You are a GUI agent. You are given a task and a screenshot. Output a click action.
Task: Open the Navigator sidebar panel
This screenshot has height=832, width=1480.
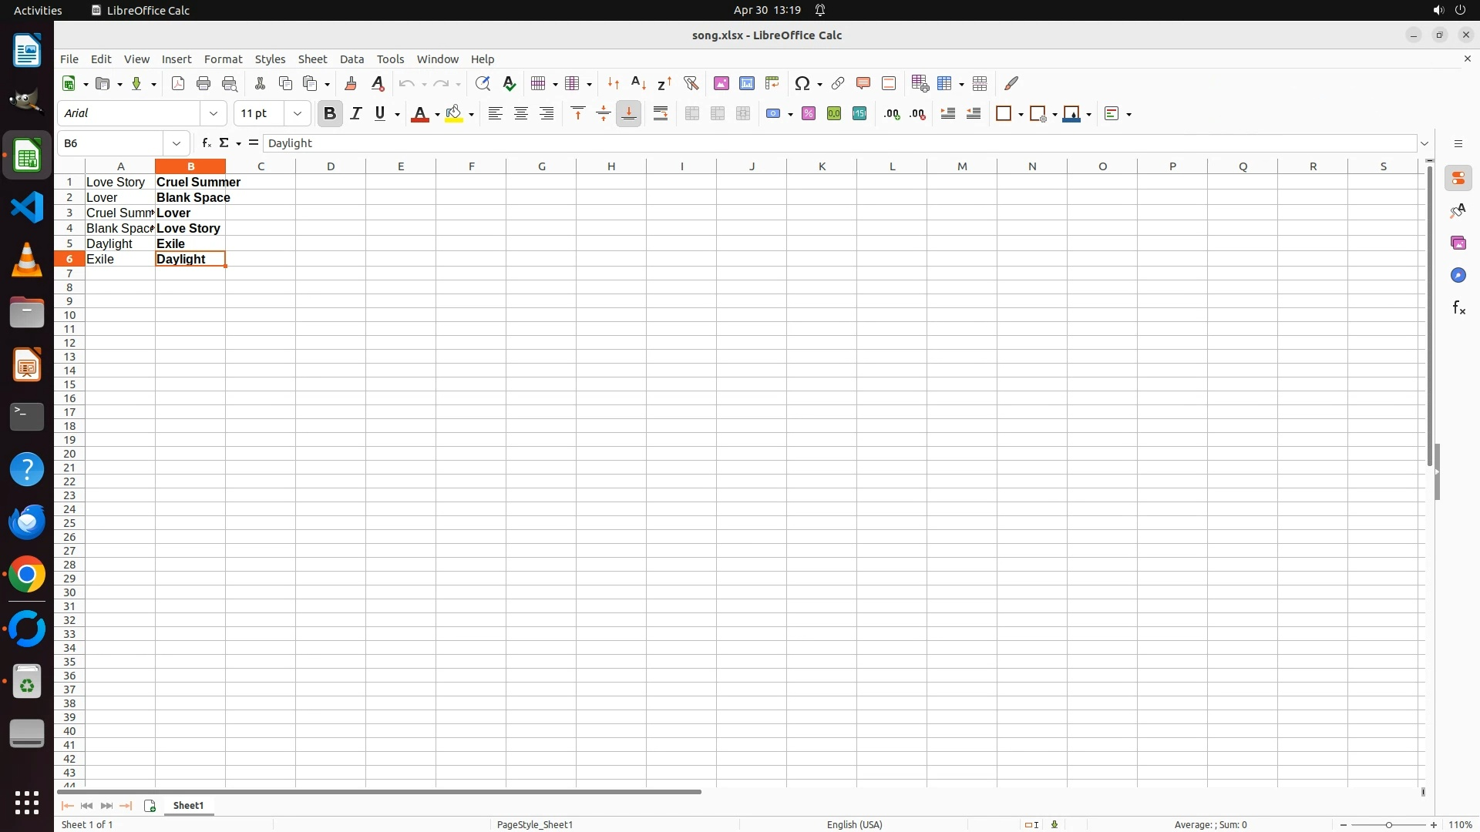tap(1458, 276)
